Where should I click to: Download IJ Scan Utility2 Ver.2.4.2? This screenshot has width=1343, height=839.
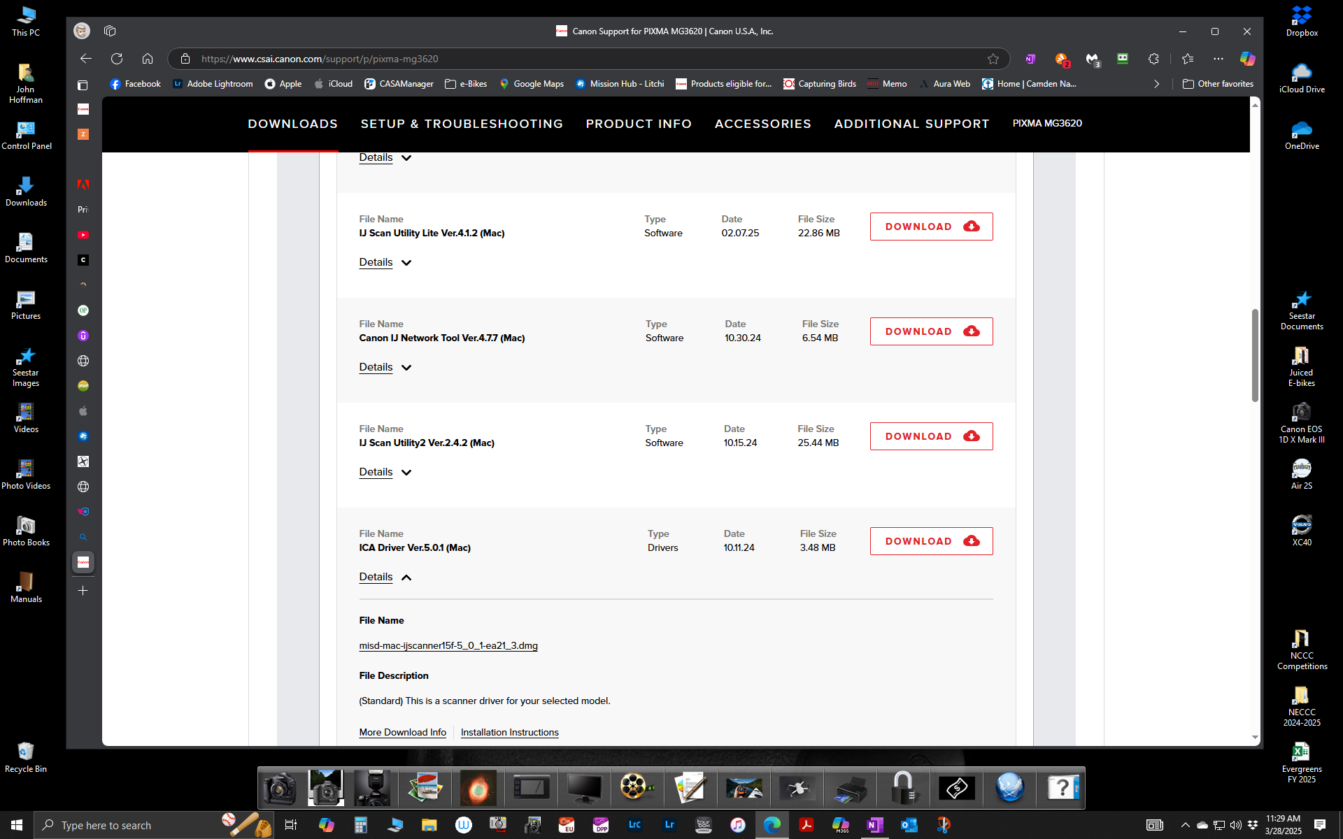pyautogui.click(x=931, y=436)
